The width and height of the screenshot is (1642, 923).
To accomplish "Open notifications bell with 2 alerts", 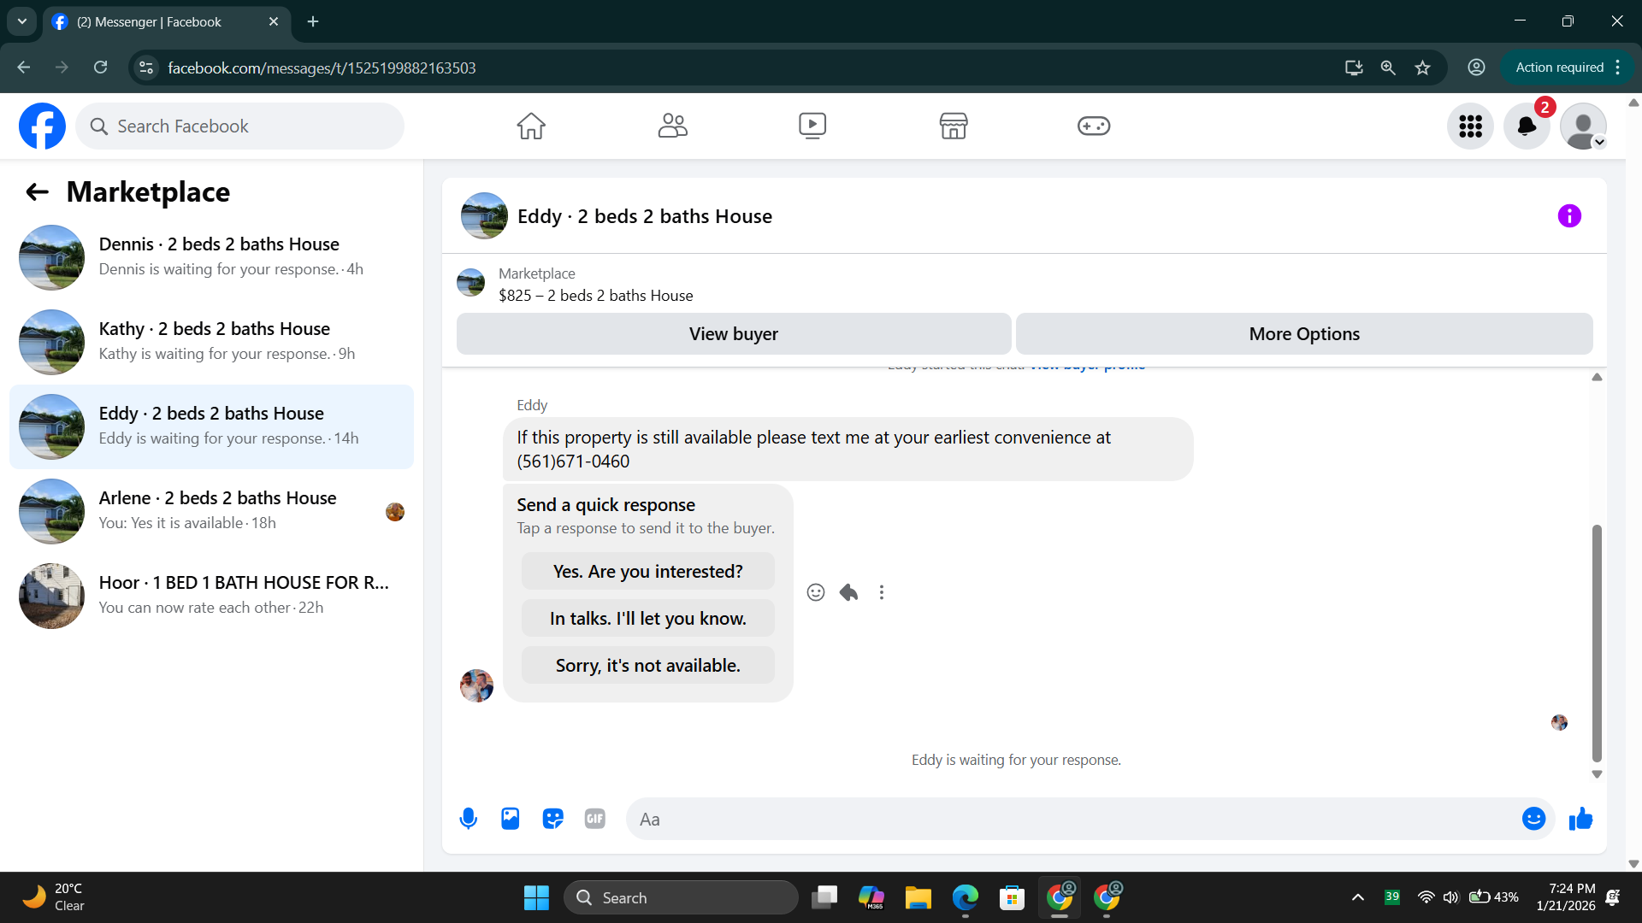I will [x=1527, y=126].
